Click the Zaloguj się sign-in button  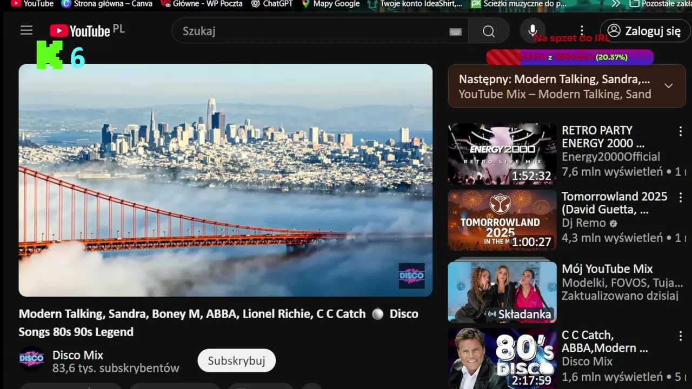(644, 31)
